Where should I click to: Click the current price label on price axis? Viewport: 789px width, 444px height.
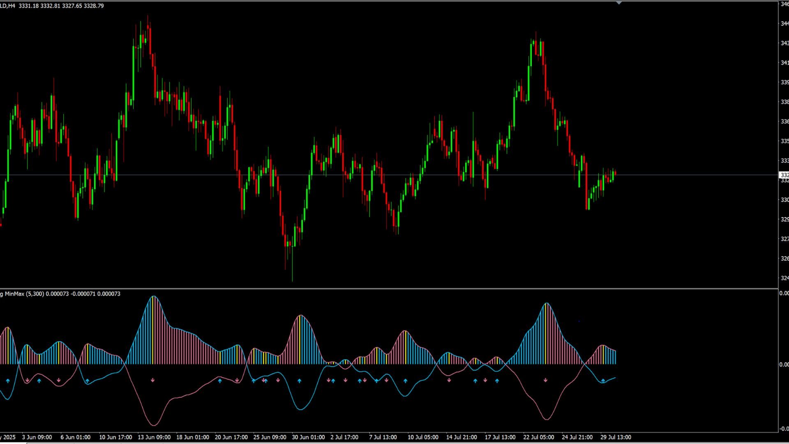[x=784, y=175]
